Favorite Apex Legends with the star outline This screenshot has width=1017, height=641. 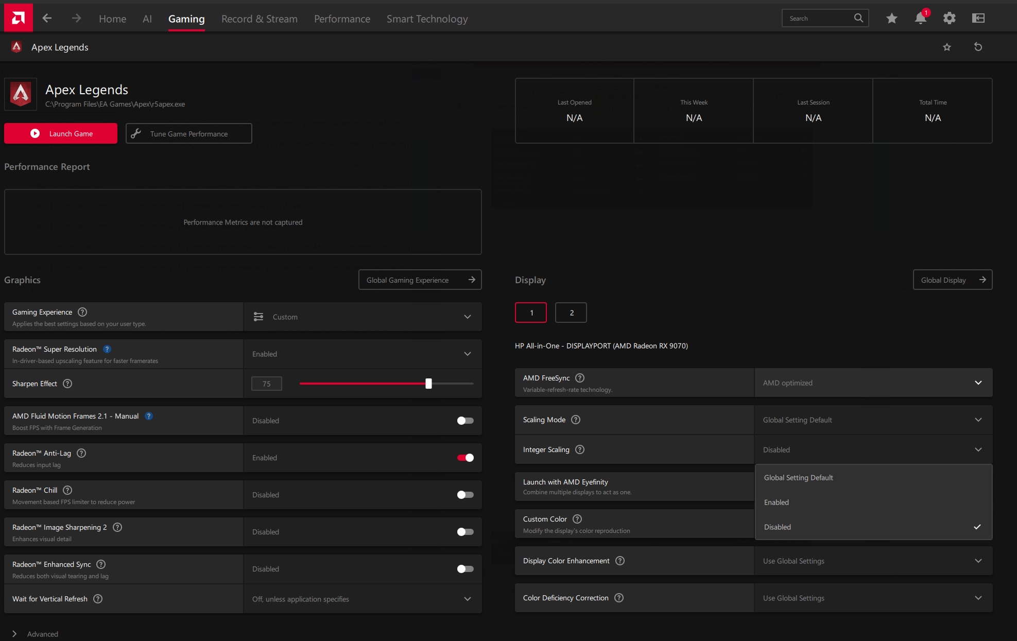coord(947,47)
